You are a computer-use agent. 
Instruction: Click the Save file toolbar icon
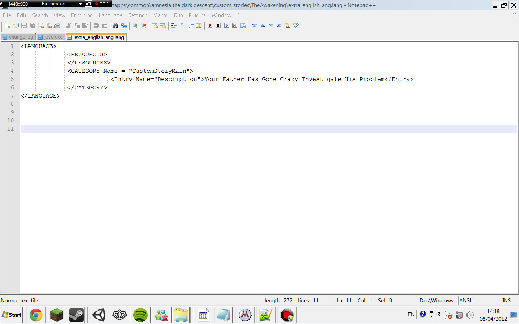tap(24, 26)
